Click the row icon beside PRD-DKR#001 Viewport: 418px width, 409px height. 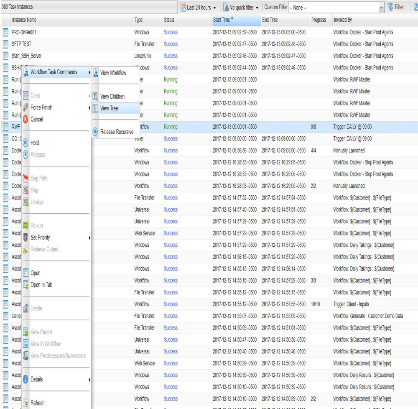5,32
